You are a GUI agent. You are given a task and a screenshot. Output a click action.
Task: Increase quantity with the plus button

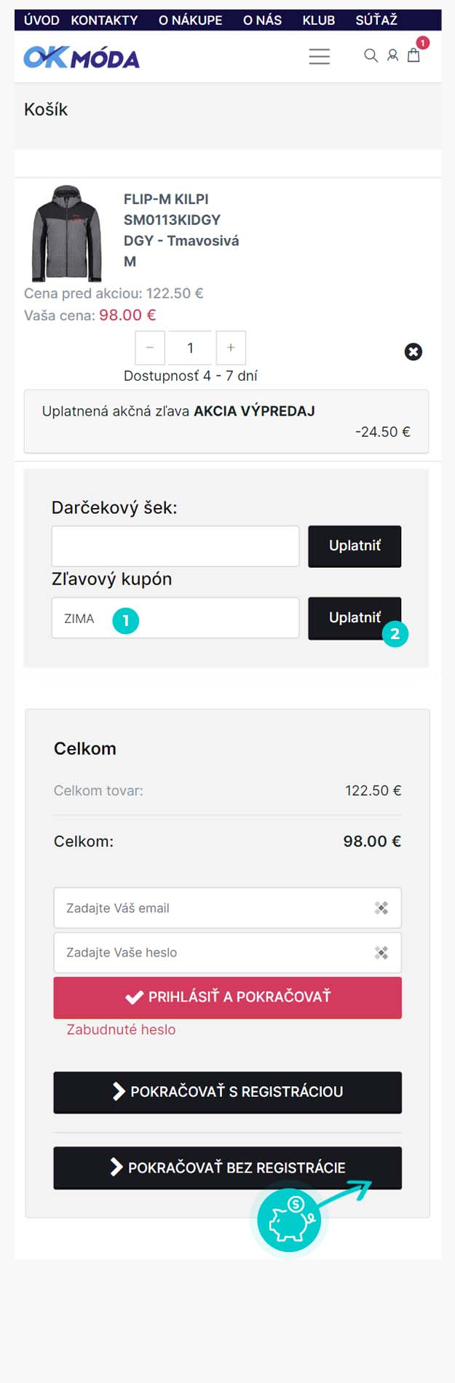coord(231,348)
